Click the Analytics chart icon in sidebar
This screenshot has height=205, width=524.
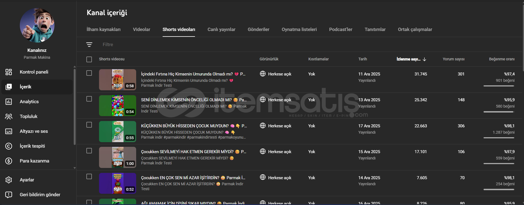click(x=9, y=102)
